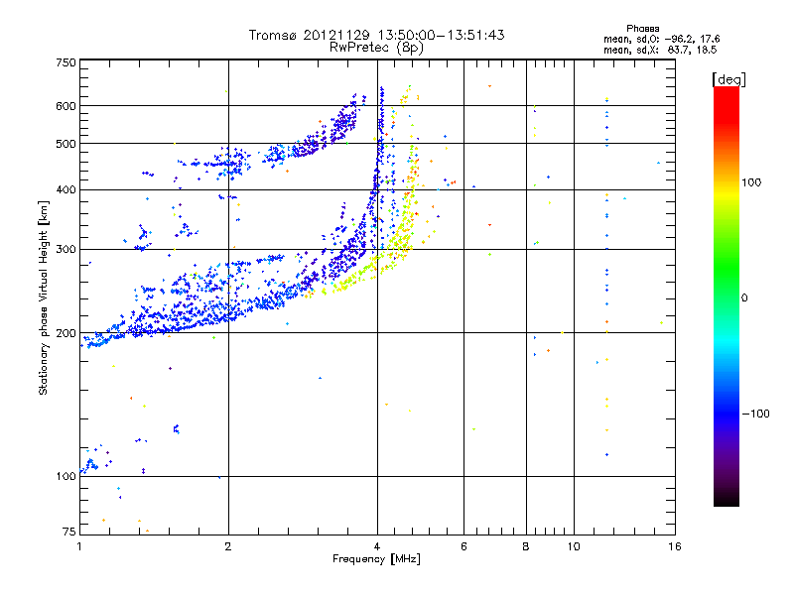The image size is (794, 595).
Task: Click the 200 tick on height axis
Action: coord(66,333)
